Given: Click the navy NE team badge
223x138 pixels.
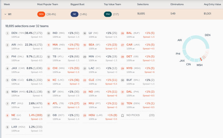Looking at the screenshot, I should (74, 14).
